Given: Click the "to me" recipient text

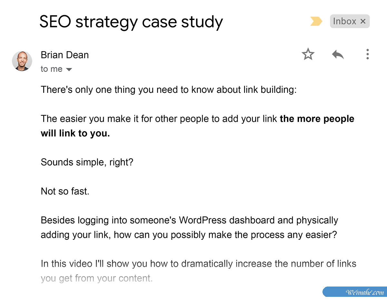Looking at the screenshot, I should point(52,69).
